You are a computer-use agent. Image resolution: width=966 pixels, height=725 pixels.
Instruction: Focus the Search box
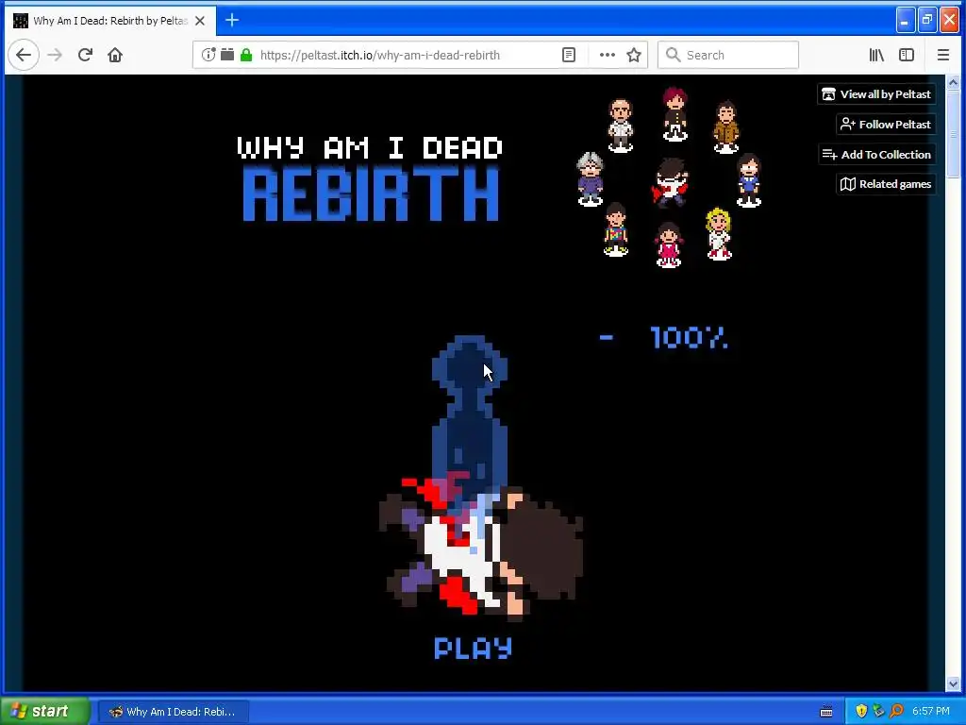pos(728,55)
